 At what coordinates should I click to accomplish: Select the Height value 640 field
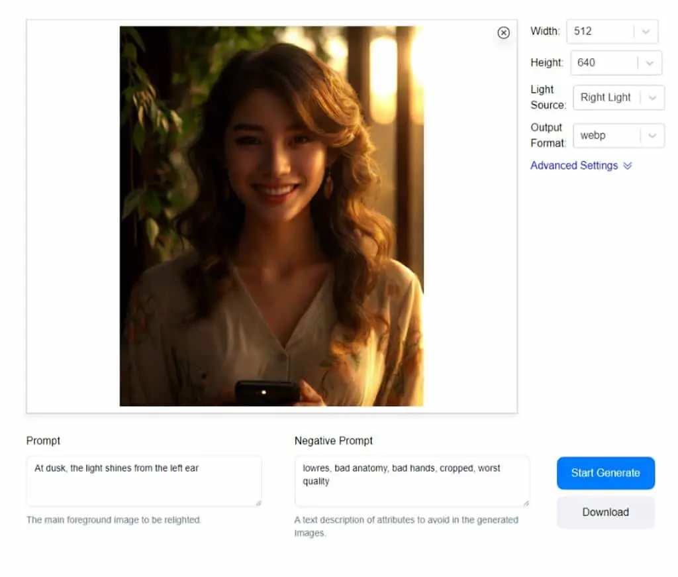(x=616, y=63)
